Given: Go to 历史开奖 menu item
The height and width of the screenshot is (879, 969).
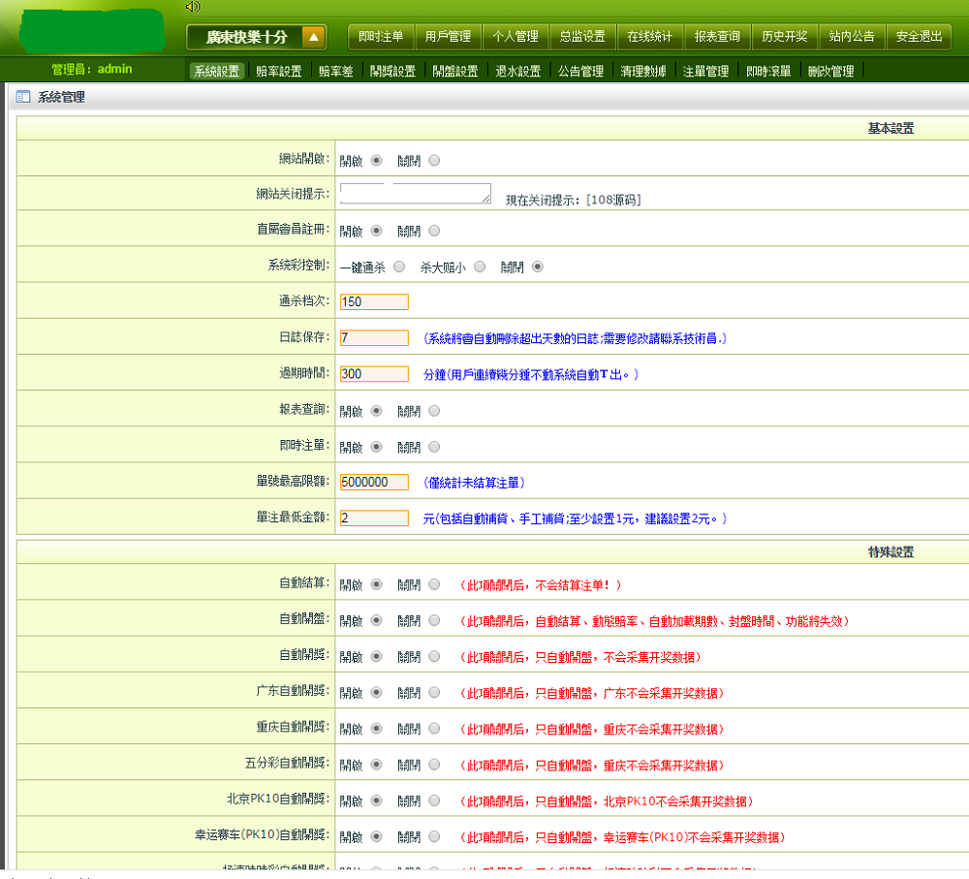Looking at the screenshot, I should (x=784, y=37).
